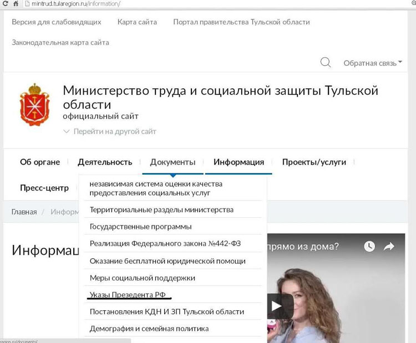
Task: Click the browser address bar URL
Action: point(72,4)
